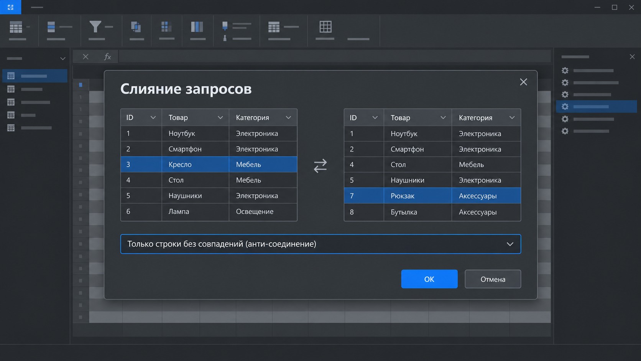Click the fifth step gear icon in right panel
This screenshot has height=361, width=641.
click(565, 119)
